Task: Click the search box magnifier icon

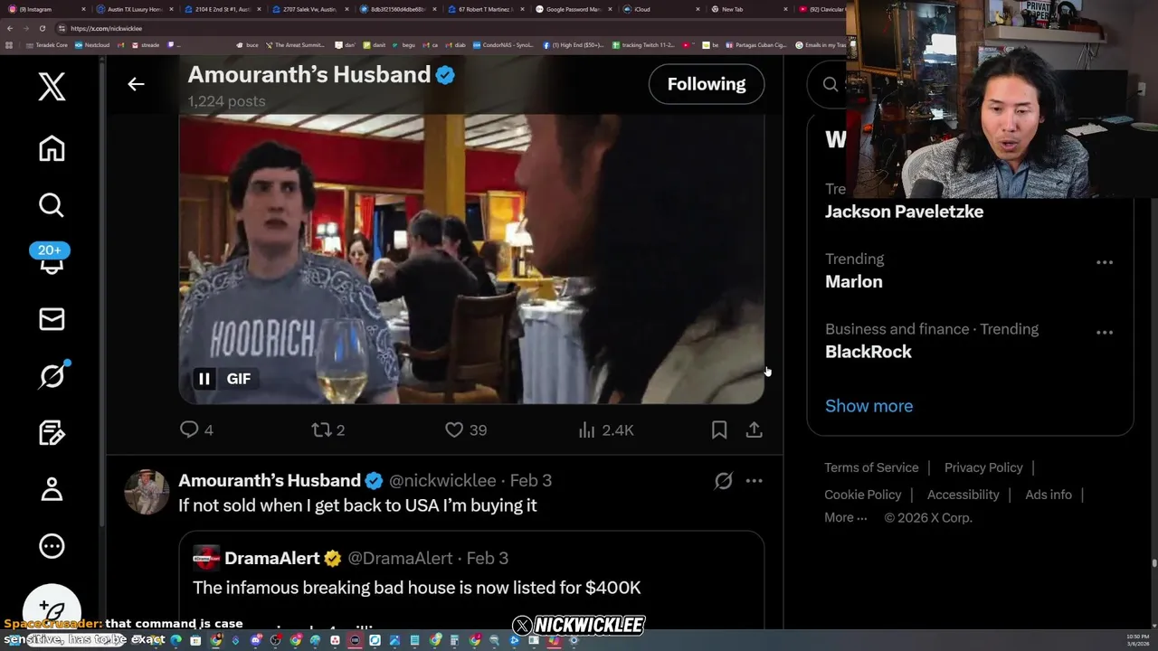Action: click(831, 84)
